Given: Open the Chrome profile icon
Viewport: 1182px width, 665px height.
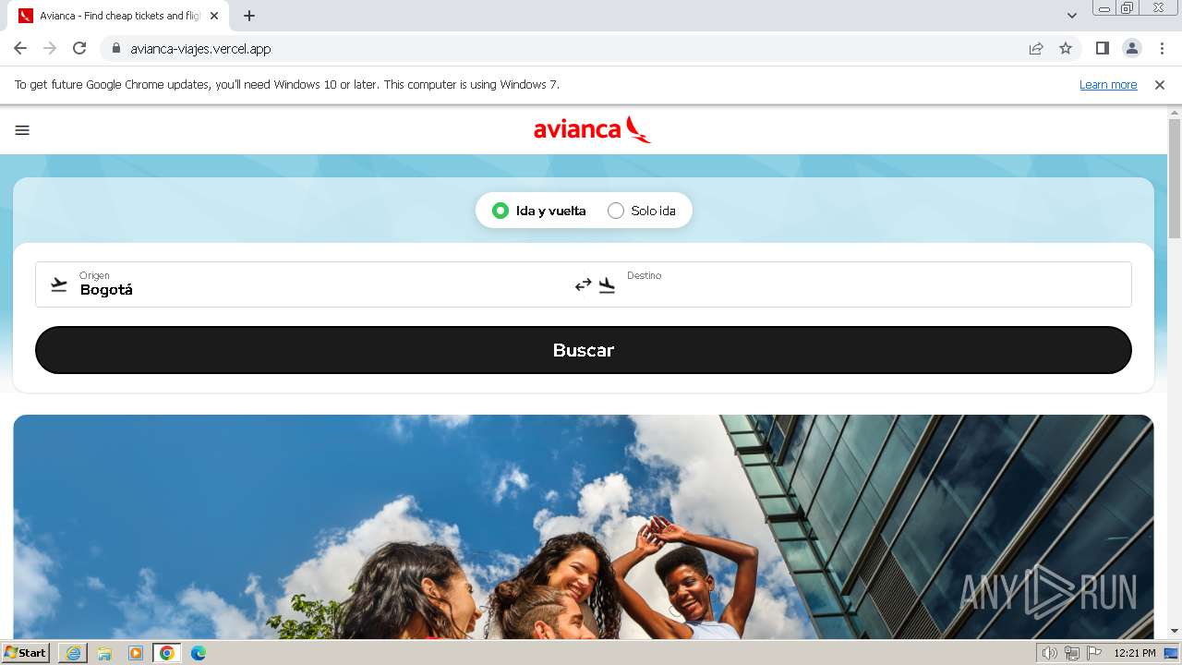Looking at the screenshot, I should pyautogui.click(x=1131, y=49).
